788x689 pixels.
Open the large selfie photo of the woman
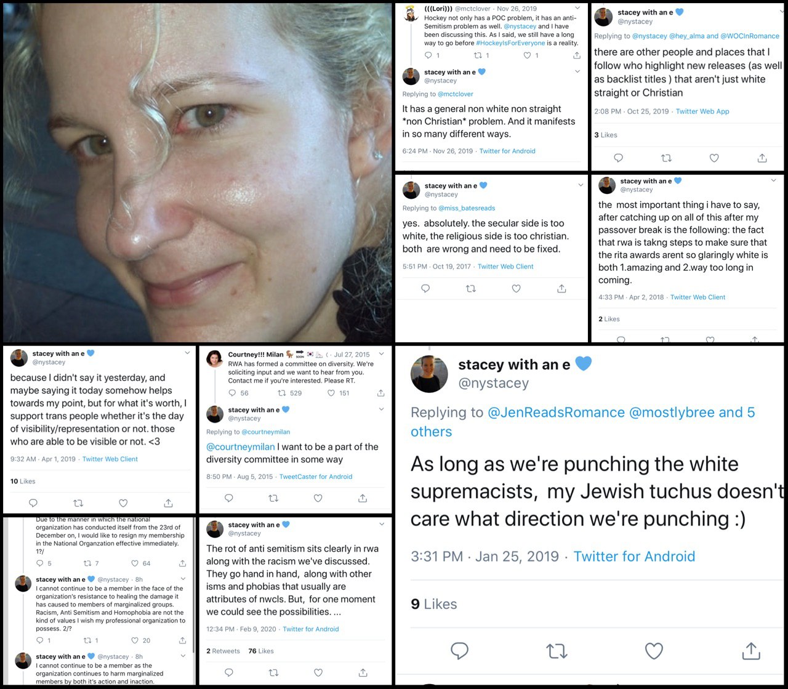tap(197, 172)
